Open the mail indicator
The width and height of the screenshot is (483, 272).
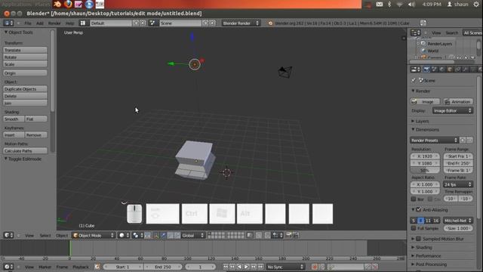point(380,5)
